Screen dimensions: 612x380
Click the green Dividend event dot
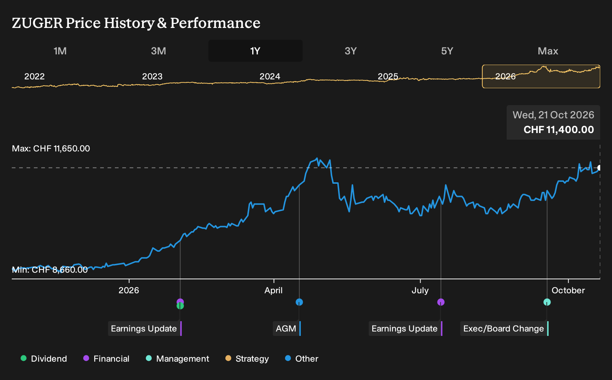(180, 306)
